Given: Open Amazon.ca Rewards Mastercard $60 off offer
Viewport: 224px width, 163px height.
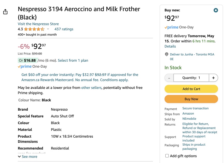Looking at the screenshot, I should click(80, 77).
